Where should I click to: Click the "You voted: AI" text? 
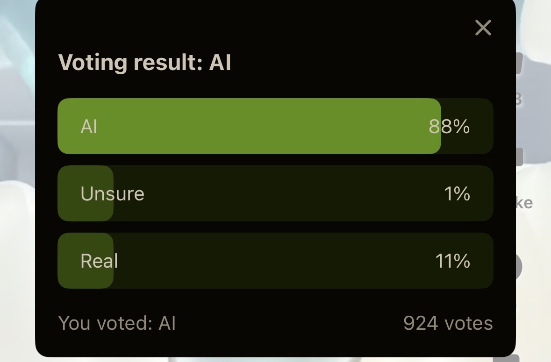pyautogui.click(x=117, y=323)
